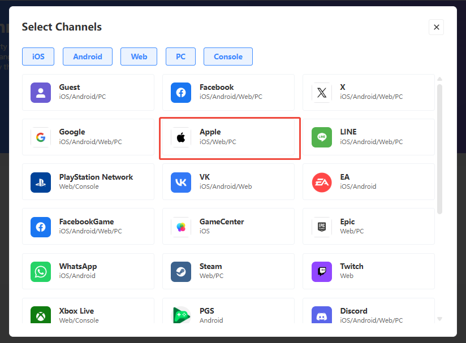Viewport: 466px width, 343px height.
Task: Filter channels by PC platform
Action: pyautogui.click(x=180, y=57)
